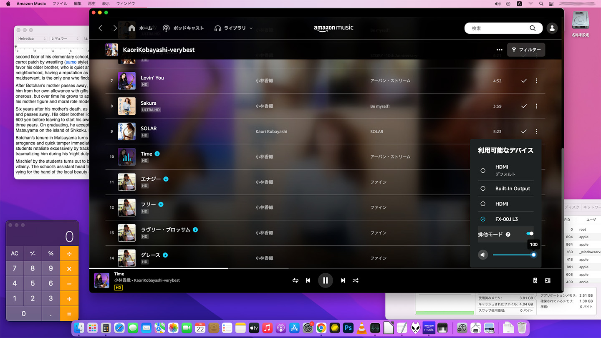The width and height of the screenshot is (601, 338).
Task: Click the 7 key in Calculator
Action: 15,268
